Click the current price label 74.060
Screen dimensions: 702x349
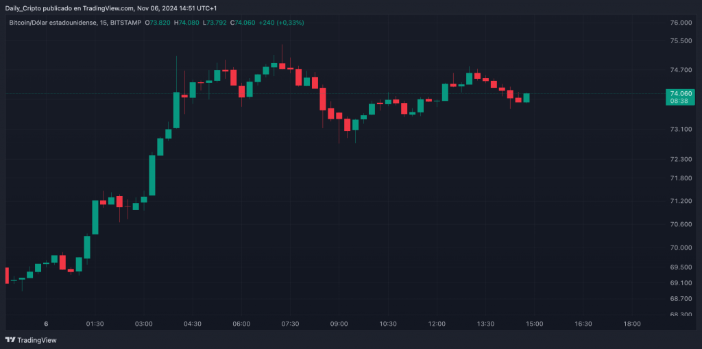(x=681, y=93)
